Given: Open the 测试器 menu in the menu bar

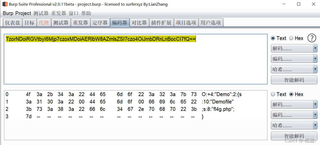Looking at the screenshot, I should 41,13.
